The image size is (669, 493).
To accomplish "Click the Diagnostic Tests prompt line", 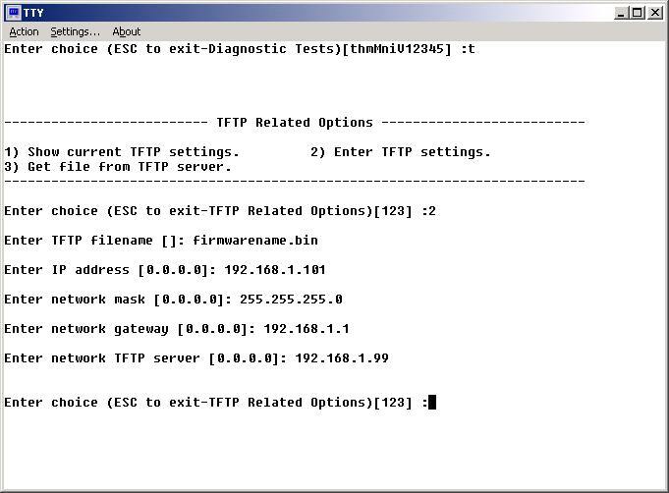I will (x=240, y=48).
